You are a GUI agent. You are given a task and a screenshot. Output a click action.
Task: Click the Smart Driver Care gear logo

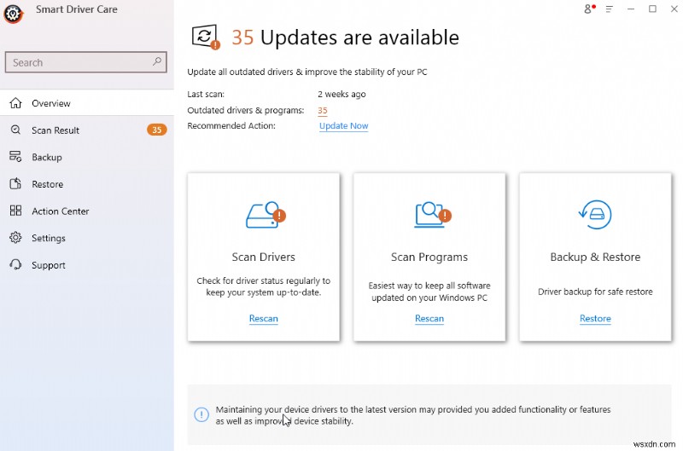click(x=13, y=14)
